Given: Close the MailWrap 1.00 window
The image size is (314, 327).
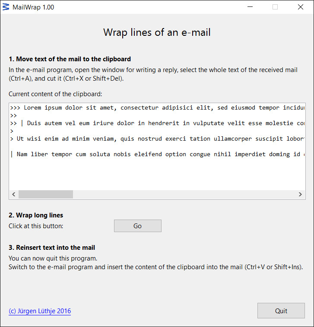Looking at the screenshot, I should point(301,7).
